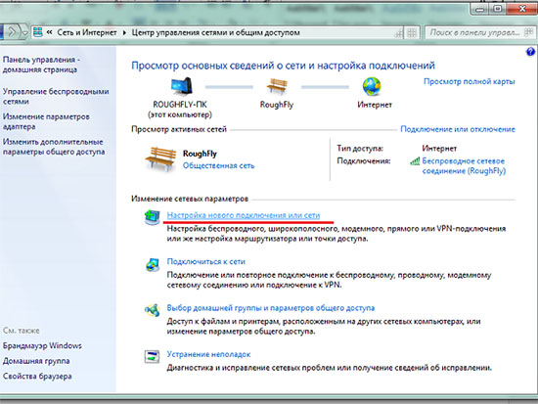Open Брандмауэр Windows link
Viewport: 538px width, 404px height.
coord(42,345)
